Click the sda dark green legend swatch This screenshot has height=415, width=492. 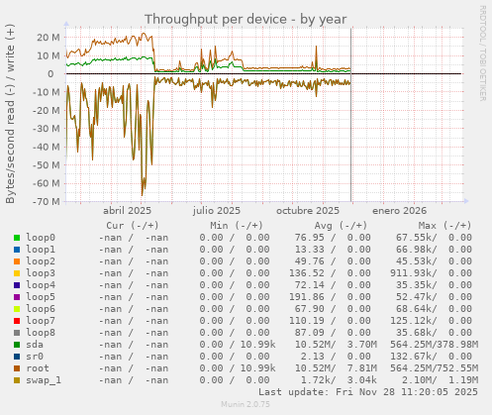click(x=17, y=345)
